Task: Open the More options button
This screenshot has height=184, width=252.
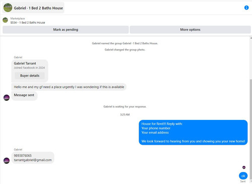Action: [x=190, y=30]
